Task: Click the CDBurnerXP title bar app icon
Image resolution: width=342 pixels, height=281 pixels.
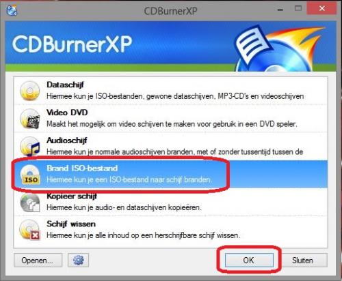Action: coord(12,10)
